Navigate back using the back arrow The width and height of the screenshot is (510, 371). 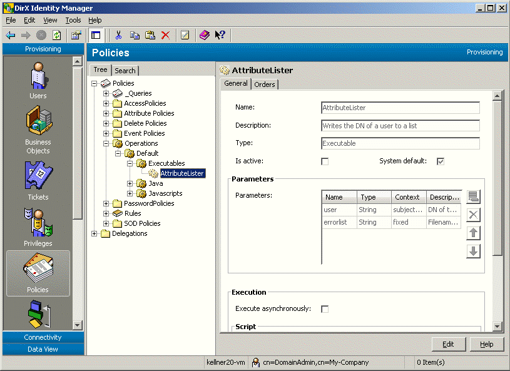pyautogui.click(x=11, y=34)
